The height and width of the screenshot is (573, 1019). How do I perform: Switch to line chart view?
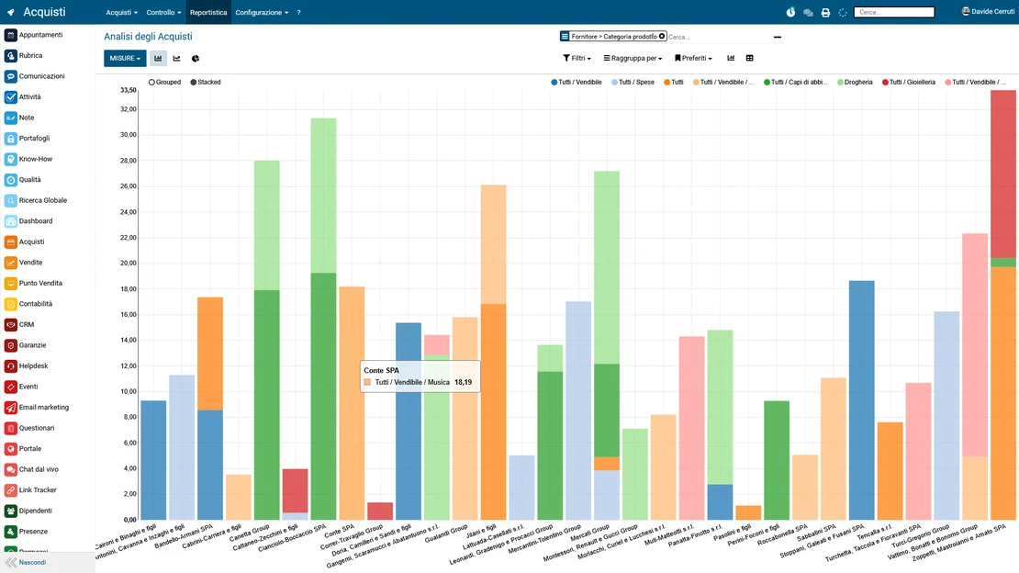point(177,59)
